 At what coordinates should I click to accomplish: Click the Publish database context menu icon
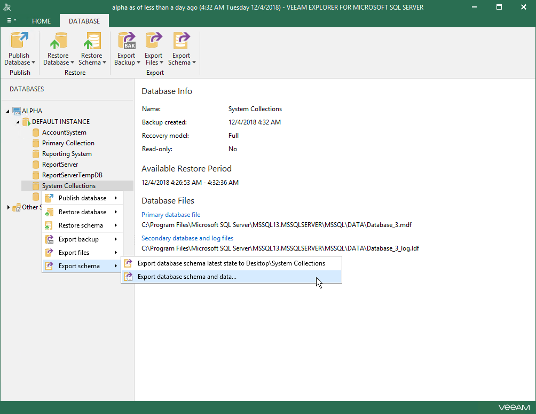(x=49, y=198)
